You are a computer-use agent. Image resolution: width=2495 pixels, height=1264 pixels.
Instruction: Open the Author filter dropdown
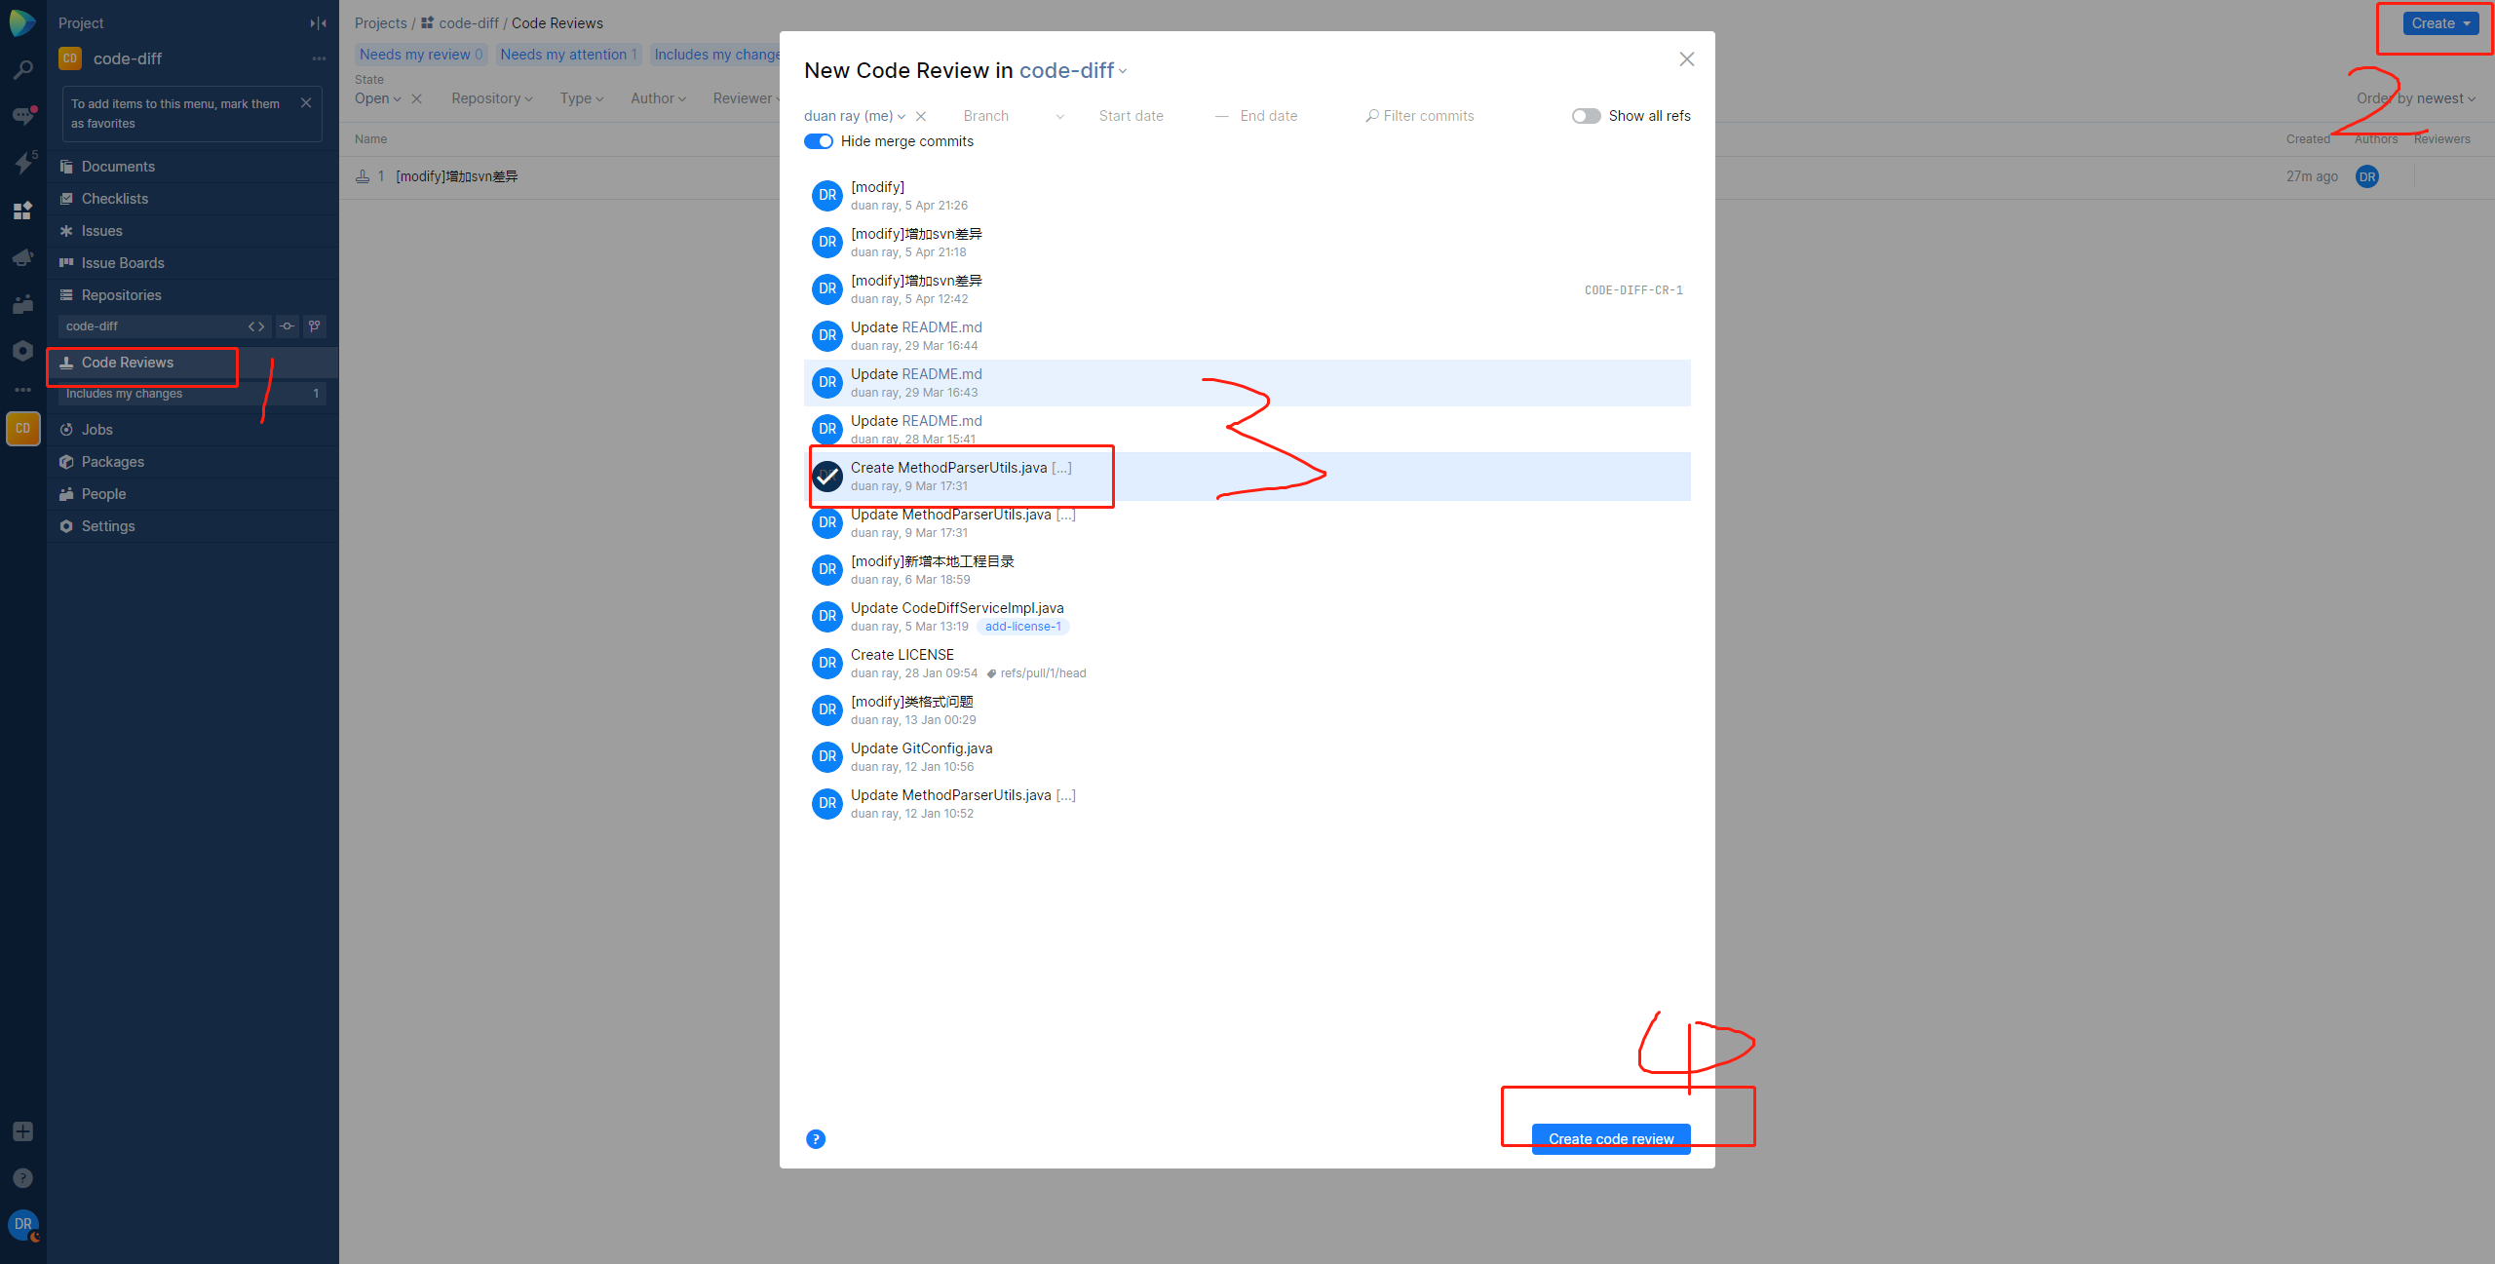click(x=659, y=98)
